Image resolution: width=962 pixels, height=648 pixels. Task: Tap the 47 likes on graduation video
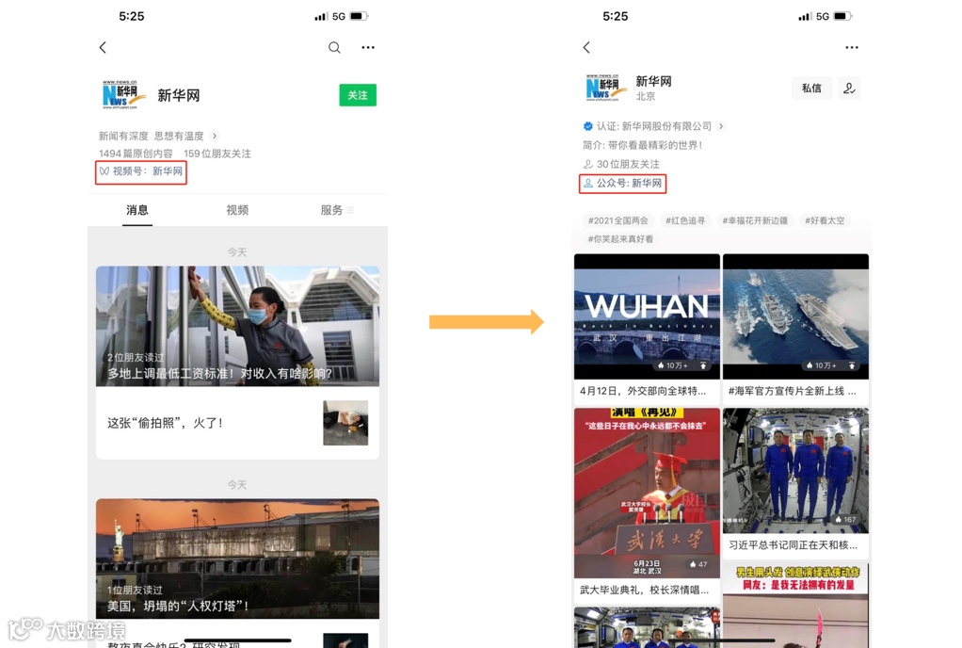(x=698, y=564)
